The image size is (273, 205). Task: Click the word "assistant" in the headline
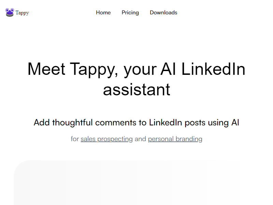136,89
